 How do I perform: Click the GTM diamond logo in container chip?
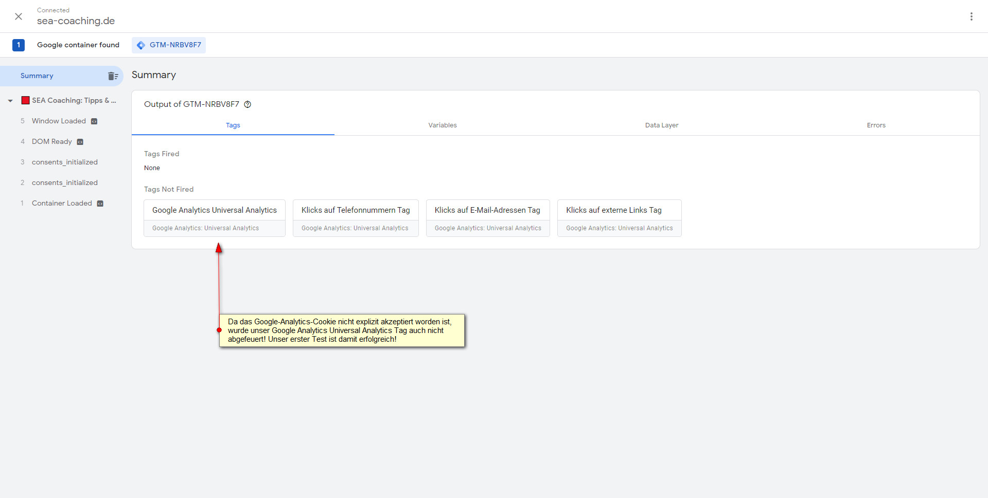[x=141, y=45]
